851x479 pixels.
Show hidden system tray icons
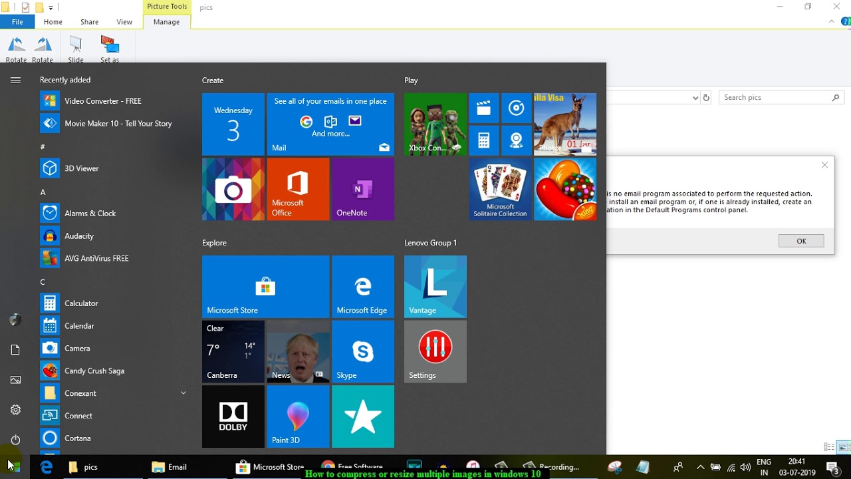[700, 467]
